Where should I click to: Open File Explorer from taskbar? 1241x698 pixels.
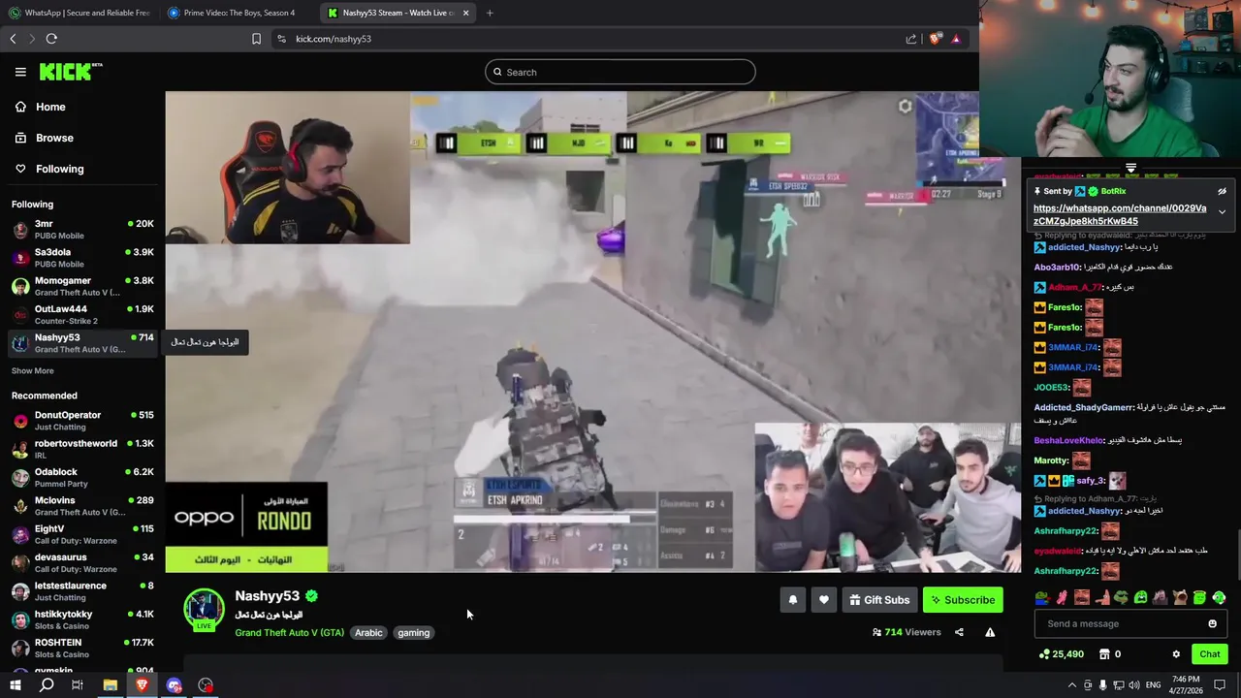pyautogui.click(x=110, y=685)
